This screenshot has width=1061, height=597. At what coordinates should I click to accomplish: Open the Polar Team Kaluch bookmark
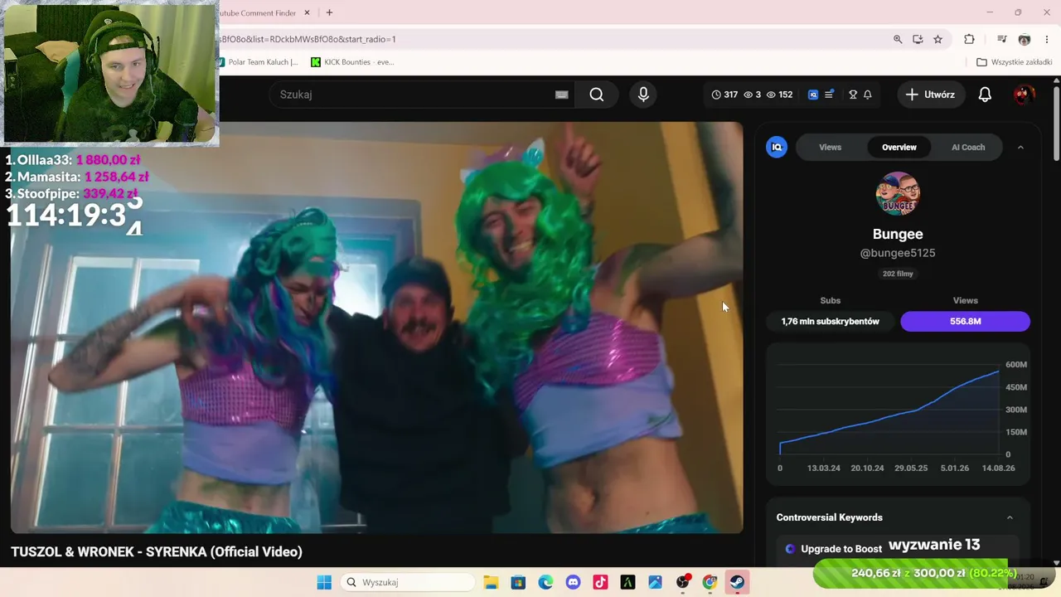pyautogui.click(x=258, y=62)
